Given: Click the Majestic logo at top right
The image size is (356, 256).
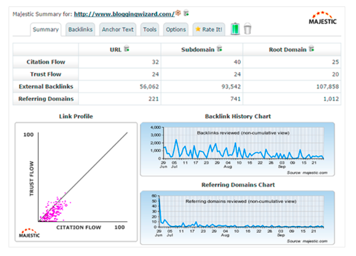Looking at the screenshot, I should 323,18.
